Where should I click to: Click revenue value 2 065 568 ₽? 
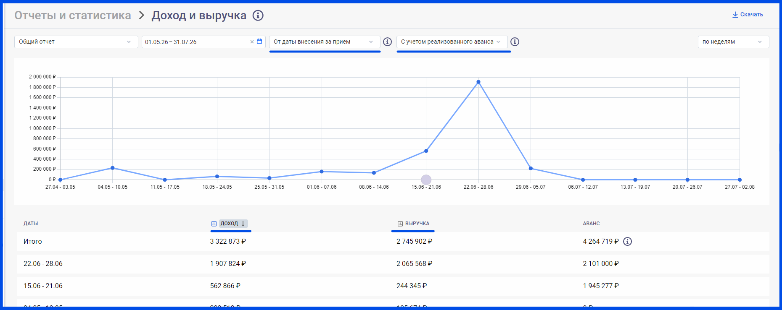click(414, 264)
